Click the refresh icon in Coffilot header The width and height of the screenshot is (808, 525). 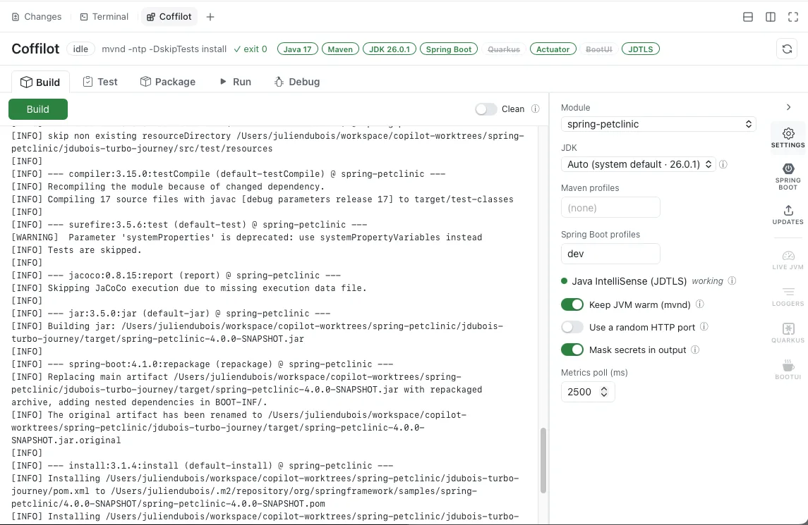787,49
